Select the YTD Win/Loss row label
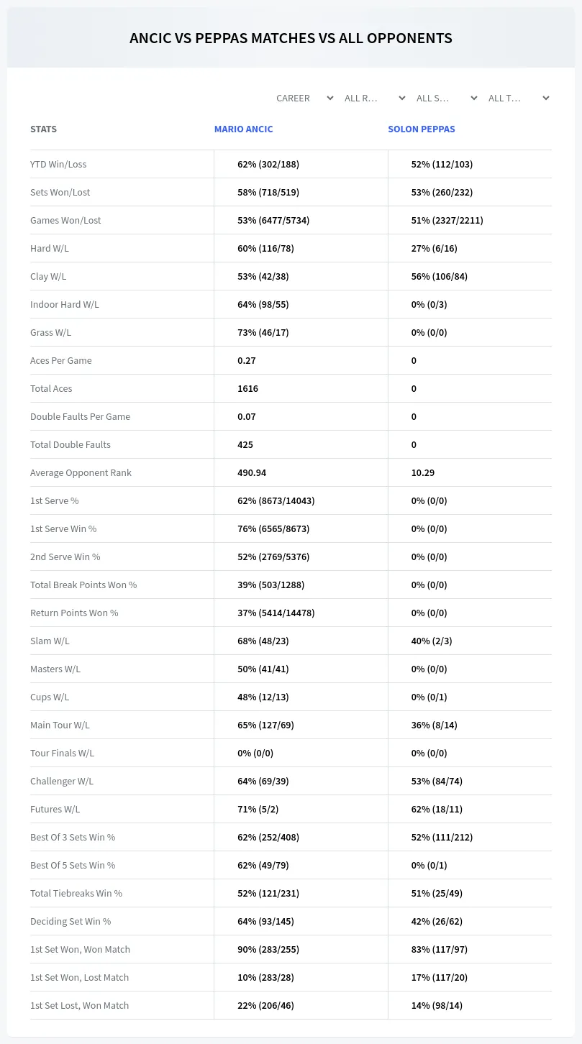 58,164
